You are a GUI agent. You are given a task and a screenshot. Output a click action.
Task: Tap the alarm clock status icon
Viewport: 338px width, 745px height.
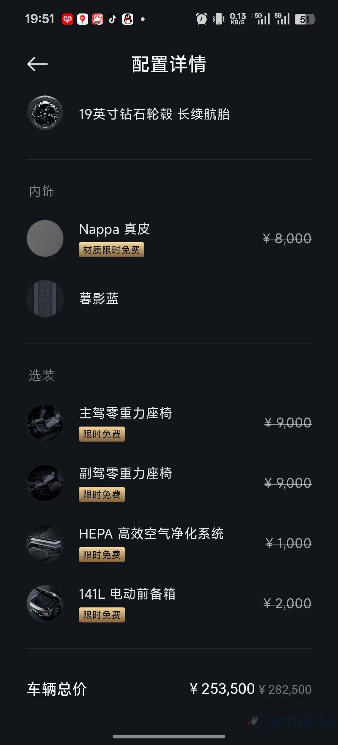tap(202, 19)
